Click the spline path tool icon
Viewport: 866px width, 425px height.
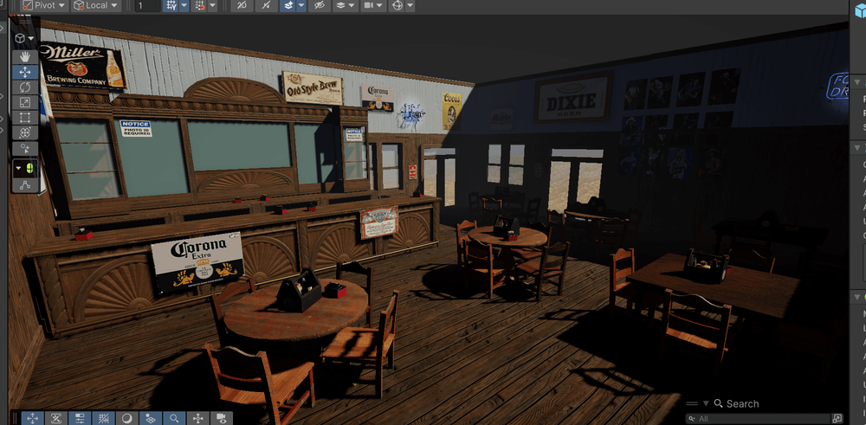[25, 185]
